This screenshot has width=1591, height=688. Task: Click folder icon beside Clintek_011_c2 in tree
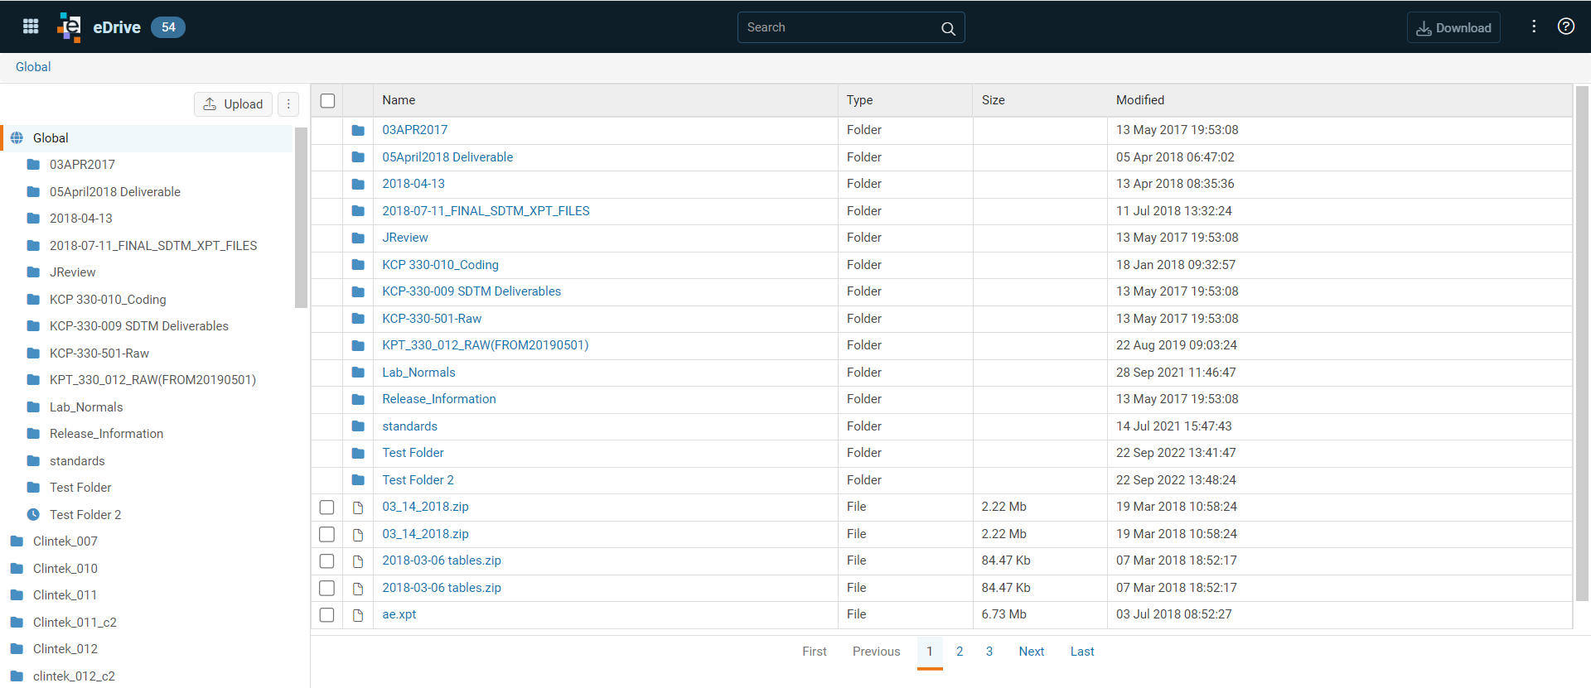coord(17,623)
